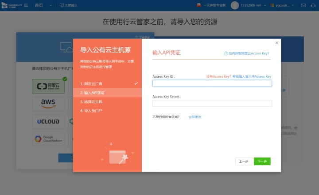Expand the dropdown arrow next to 首页

(x=50, y=5)
